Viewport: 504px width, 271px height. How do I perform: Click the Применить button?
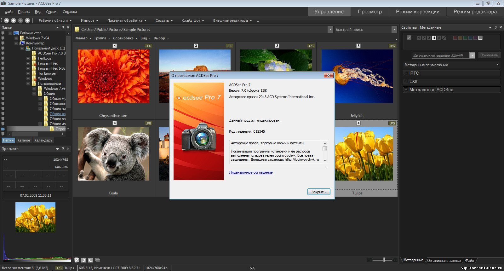(x=489, y=55)
